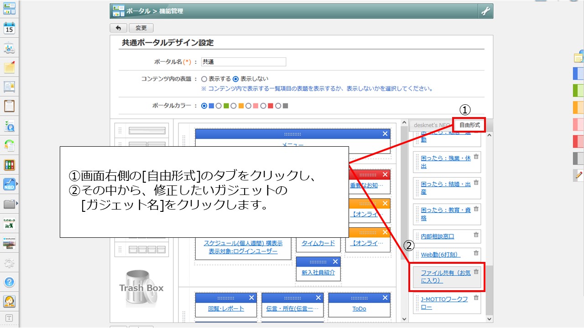Viewport: 584px width, 328px height.
Task: Choose the green portal color option
Action: point(219,106)
